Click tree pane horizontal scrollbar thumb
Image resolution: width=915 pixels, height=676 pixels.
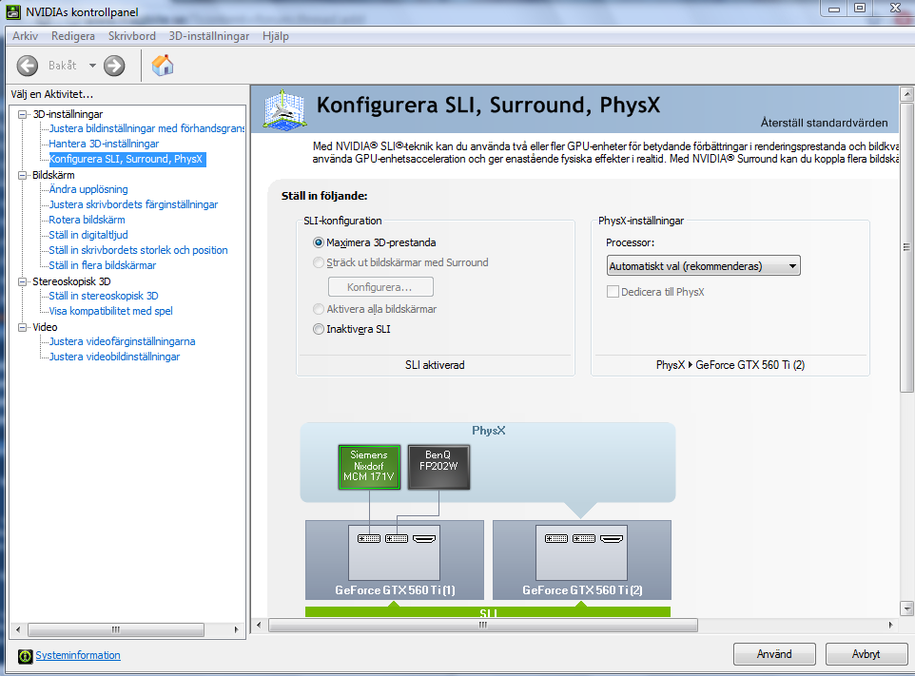115,630
